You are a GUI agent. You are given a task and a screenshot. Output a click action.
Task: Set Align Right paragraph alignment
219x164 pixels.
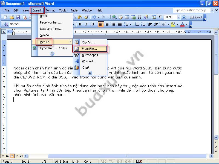(x=113, y=24)
